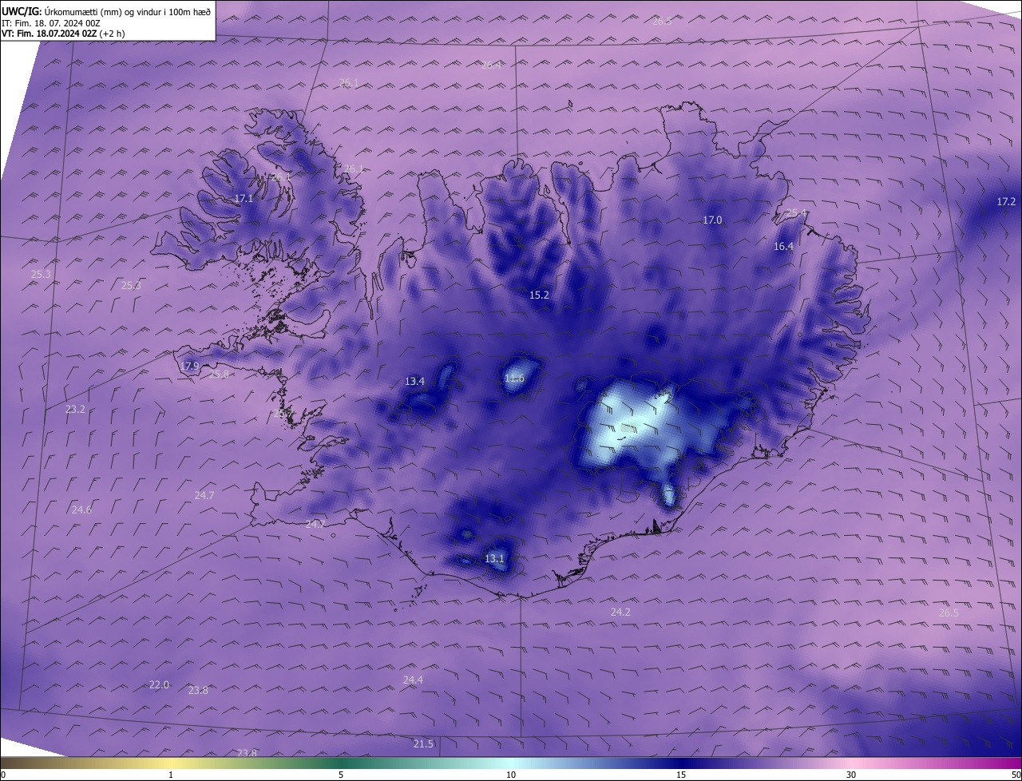Click the 17.2 value label
This screenshot has width=1022, height=781.
[1006, 202]
